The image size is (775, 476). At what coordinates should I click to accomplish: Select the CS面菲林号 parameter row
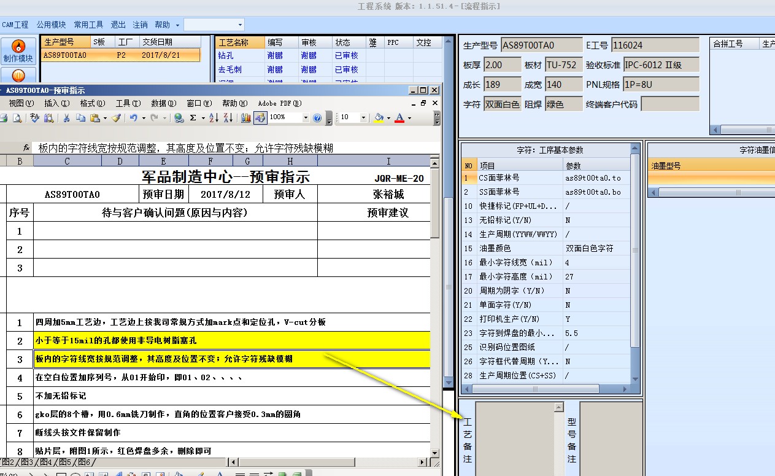click(x=546, y=178)
